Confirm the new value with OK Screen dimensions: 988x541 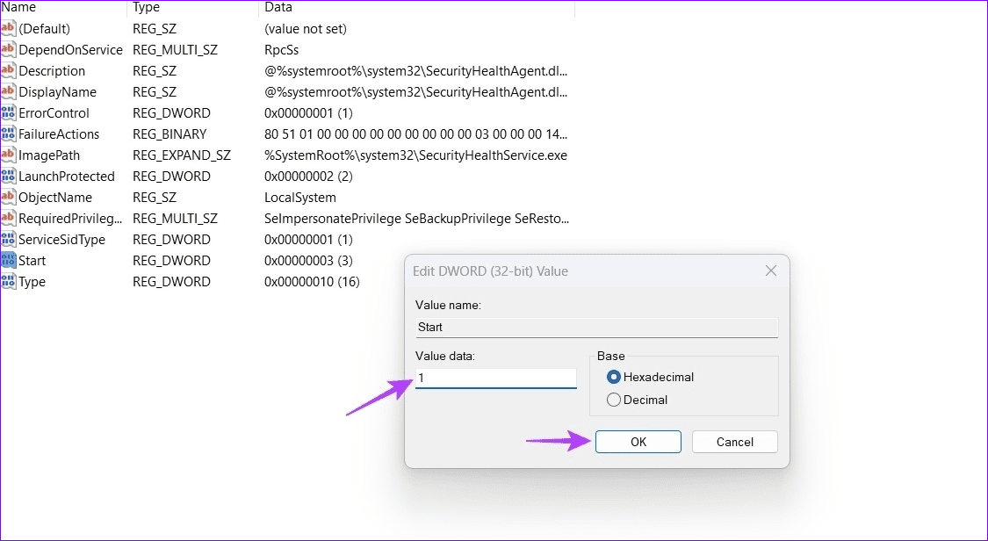coord(638,442)
